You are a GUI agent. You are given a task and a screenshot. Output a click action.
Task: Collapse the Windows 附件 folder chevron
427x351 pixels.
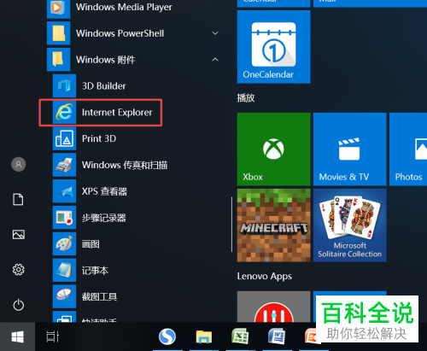(x=215, y=60)
